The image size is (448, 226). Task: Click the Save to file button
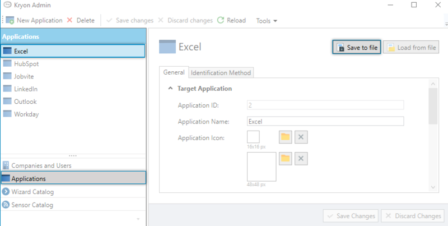point(357,48)
